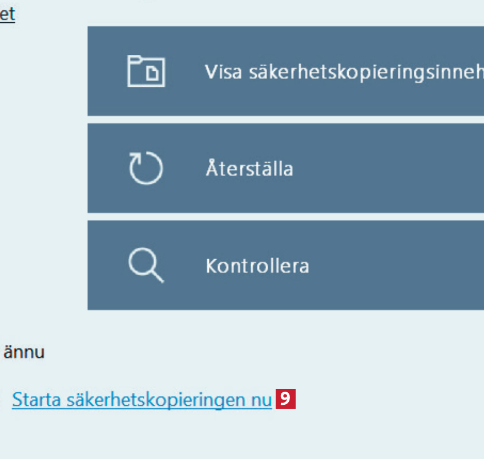Click the "ännu" status text
484x459 pixels.
coord(24,352)
